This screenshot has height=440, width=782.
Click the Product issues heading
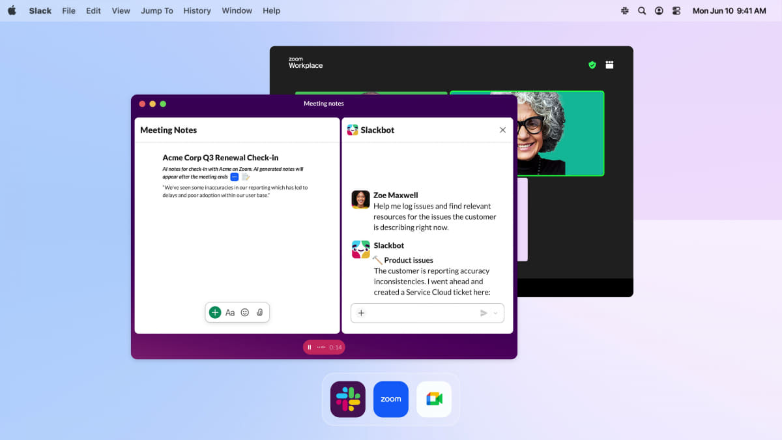coord(409,260)
